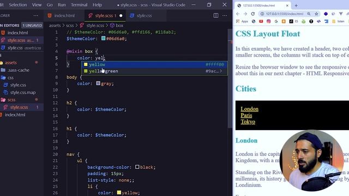
Task: Click the scss breadcrumb segment
Action: coord(70,26)
